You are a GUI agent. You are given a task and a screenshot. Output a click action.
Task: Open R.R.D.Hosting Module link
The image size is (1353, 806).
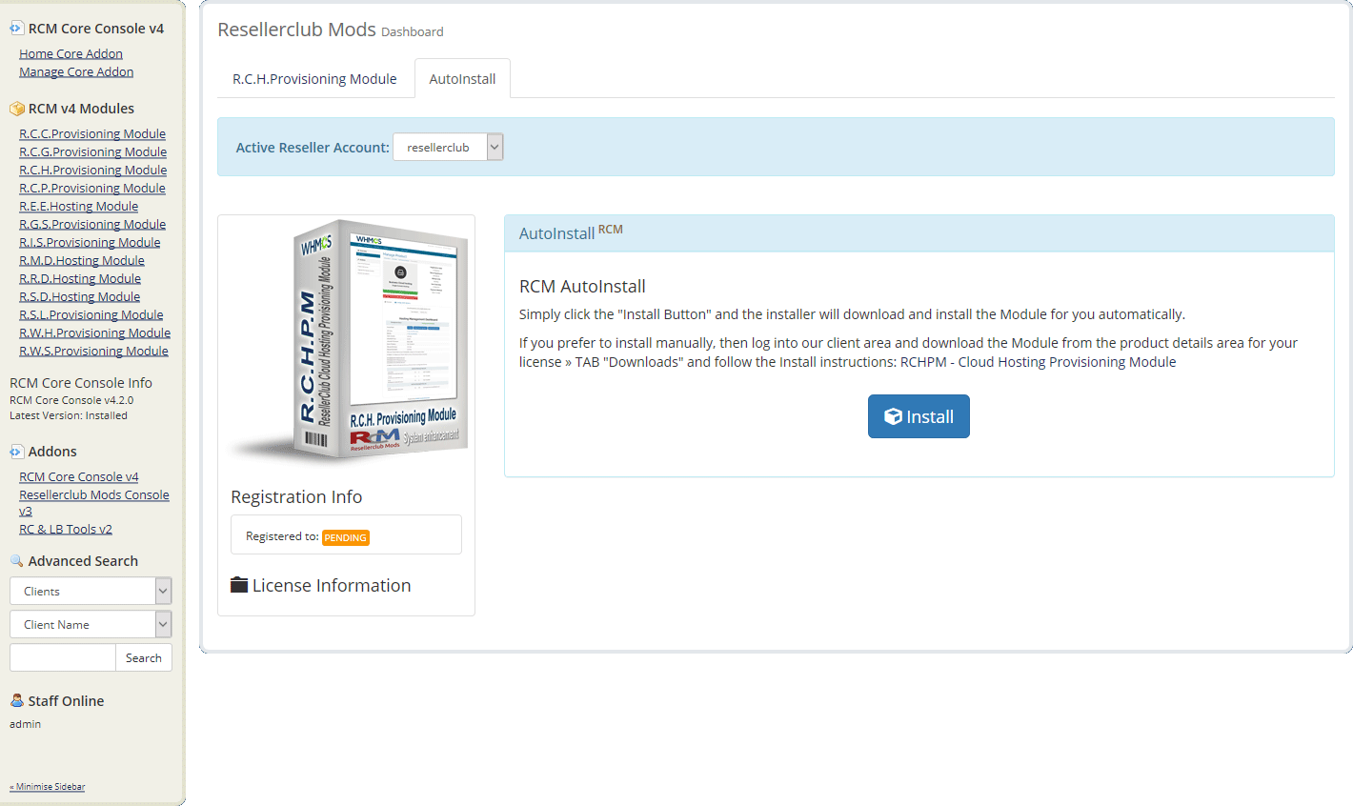[80, 278]
